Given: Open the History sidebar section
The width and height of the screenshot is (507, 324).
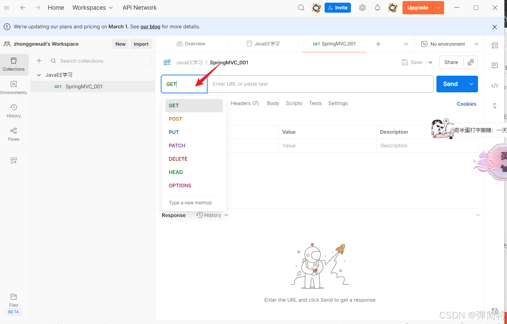Looking at the screenshot, I should [14, 111].
